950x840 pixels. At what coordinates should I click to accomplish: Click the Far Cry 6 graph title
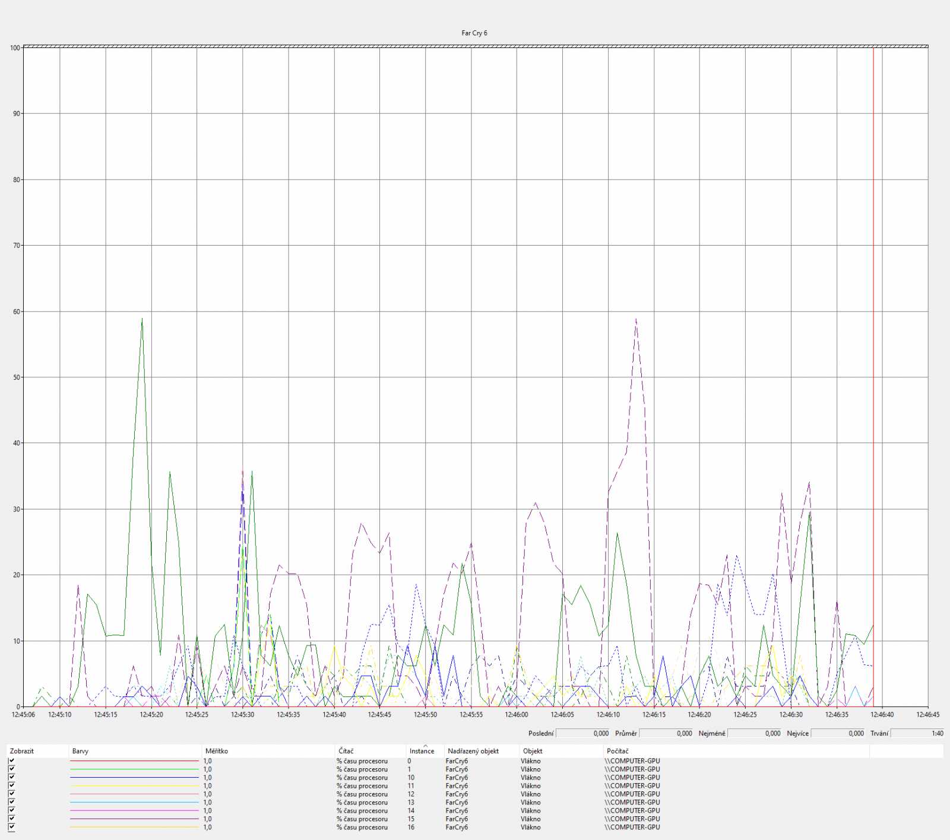tap(474, 33)
